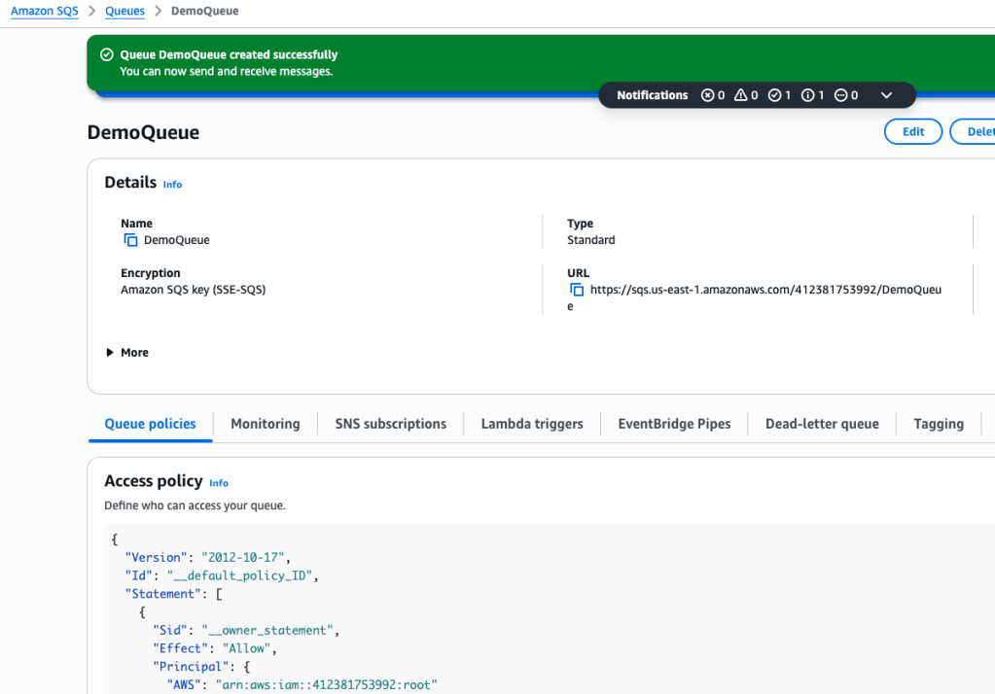995x694 pixels.
Task: Navigate to the Queues breadcrumb link
Action: pyautogui.click(x=124, y=12)
